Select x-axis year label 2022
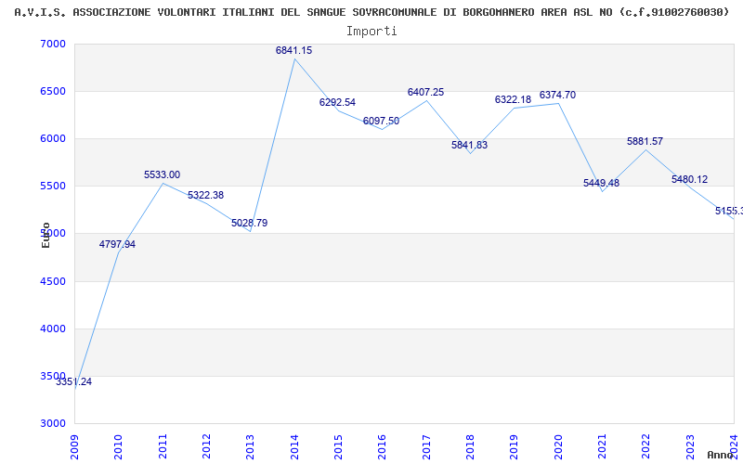Screen dimensions: 743x464 [x=646, y=447]
